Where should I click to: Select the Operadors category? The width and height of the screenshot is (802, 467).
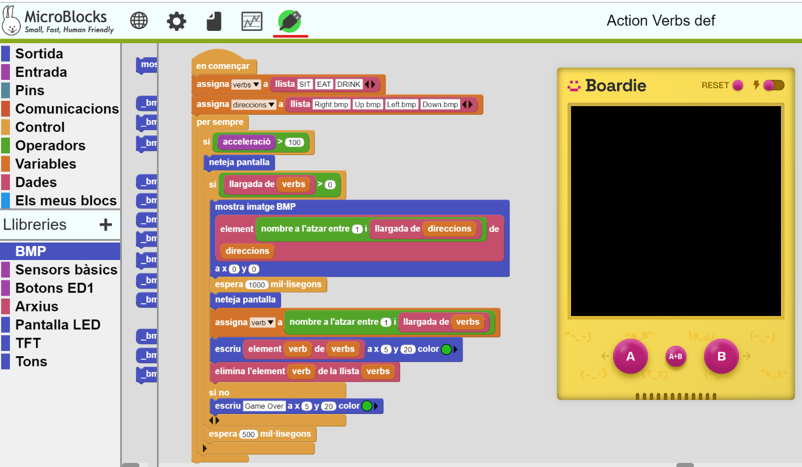click(x=50, y=146)
